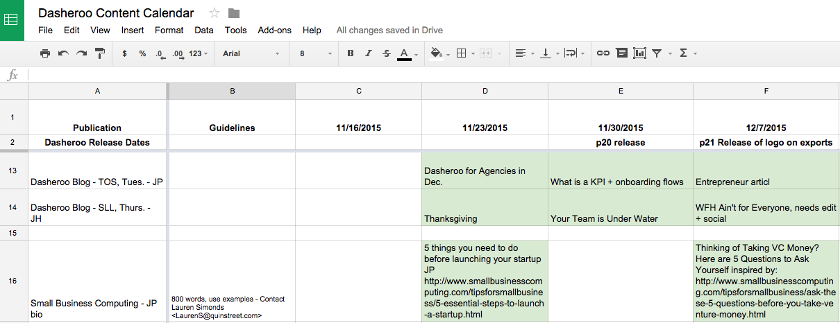Select the 'Publication' header cell
840x323 pixels.
click(97, 117)
